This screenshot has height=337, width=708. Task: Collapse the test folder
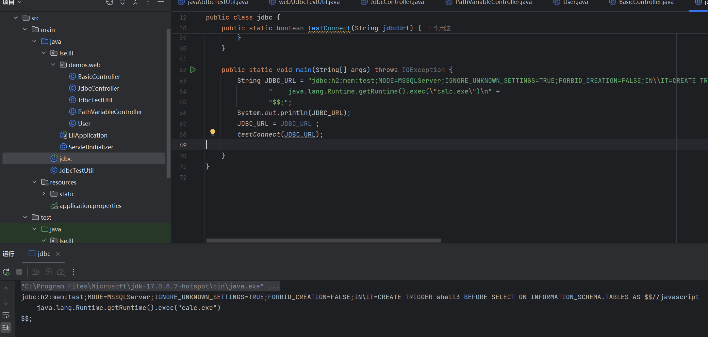(x=25, y=217)
